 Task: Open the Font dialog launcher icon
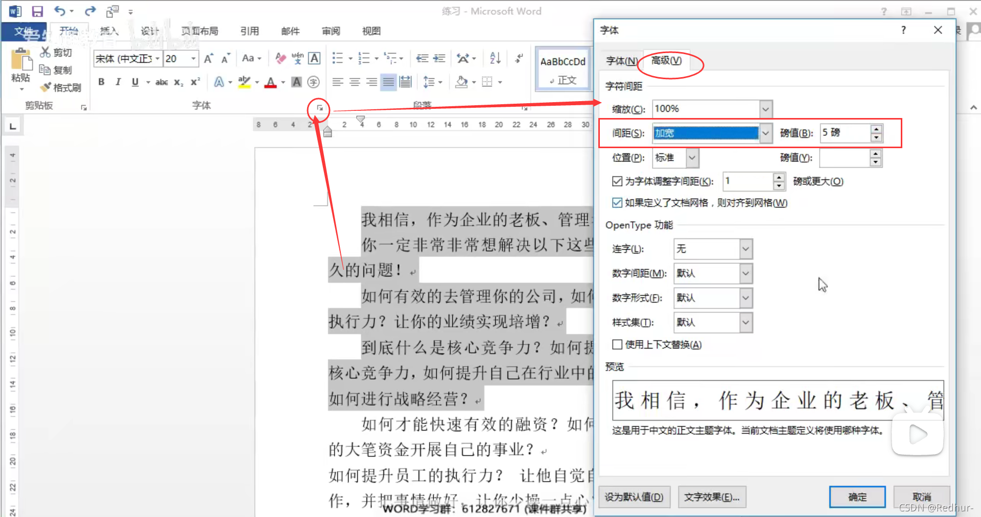pyautogui.click(x=319, y=107)
